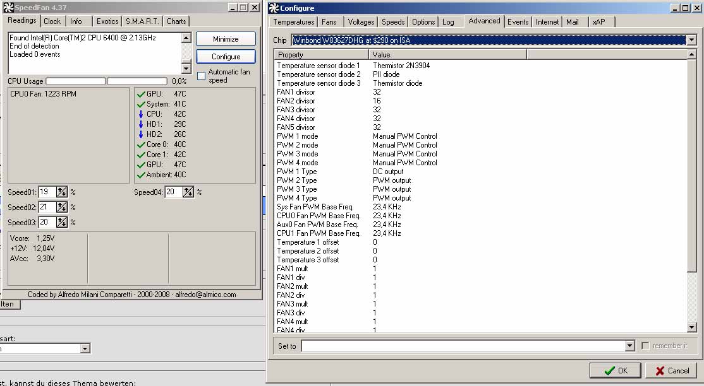Click the property list scroll up arrow

[691, 54]
